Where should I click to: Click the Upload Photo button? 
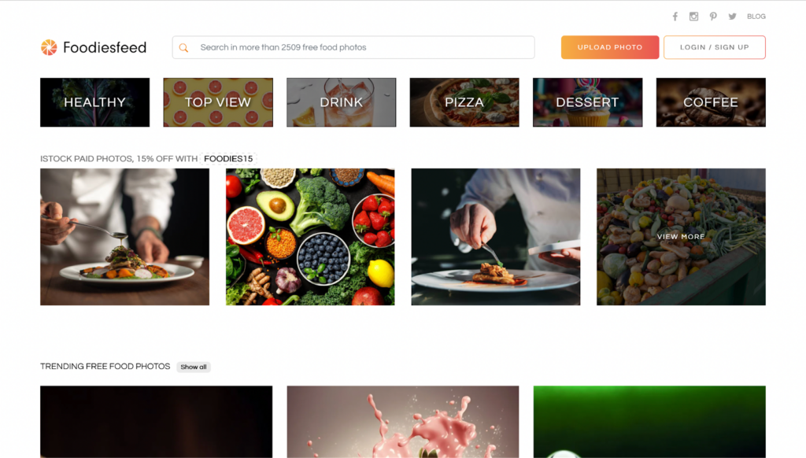point(610,47)
